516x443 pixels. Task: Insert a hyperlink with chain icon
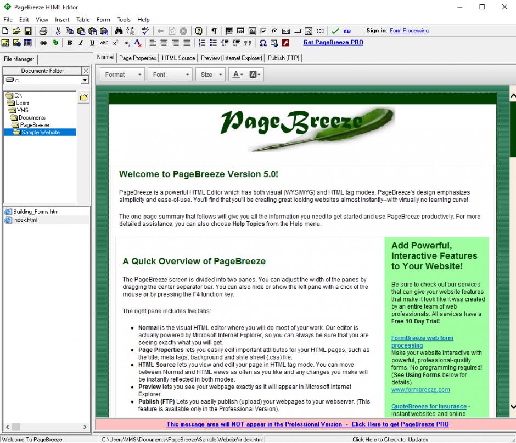[x=43, y=43]
